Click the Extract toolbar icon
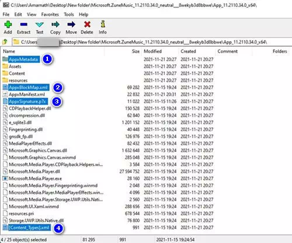 [x=23, y=25]
